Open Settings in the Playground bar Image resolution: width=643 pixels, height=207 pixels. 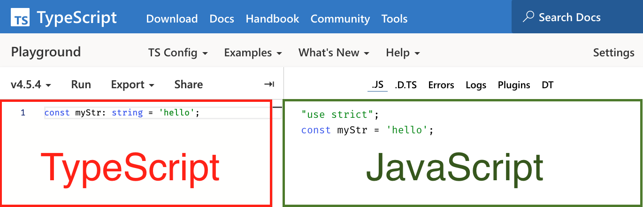[x=613, y=53]
